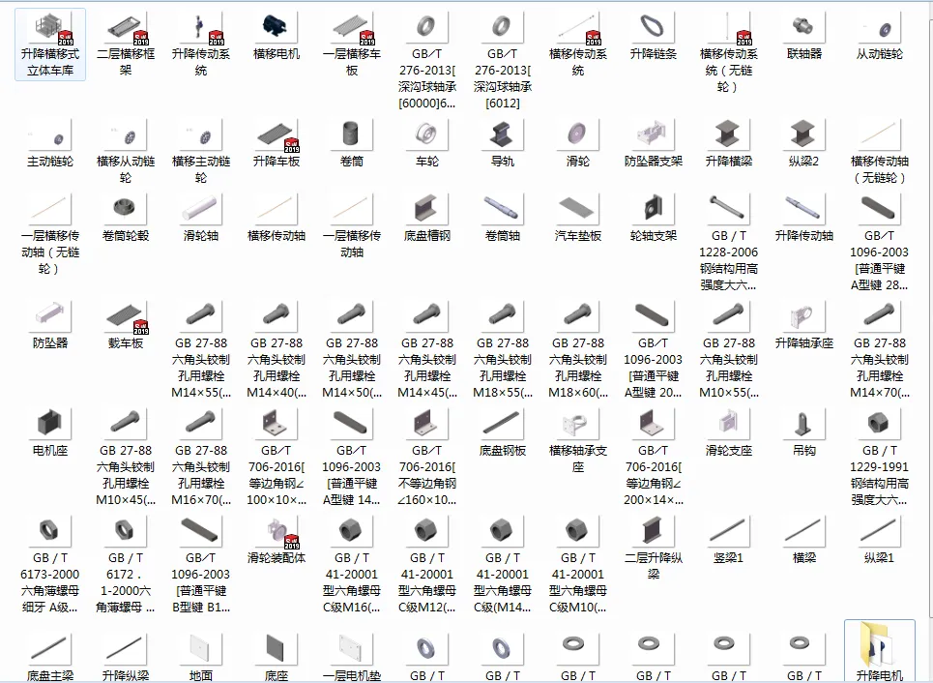This screenshot has width=933, height=683.
Task: Select the 汽车垫板 part icon
Action: click(x=578, y=209)
